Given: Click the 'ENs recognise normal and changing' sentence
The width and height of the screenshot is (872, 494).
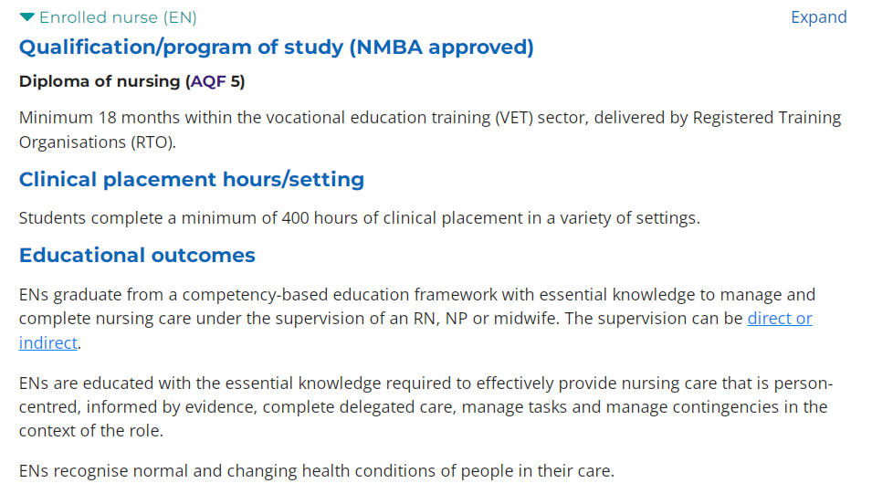Looking at the screenshot, I should 317,470.
